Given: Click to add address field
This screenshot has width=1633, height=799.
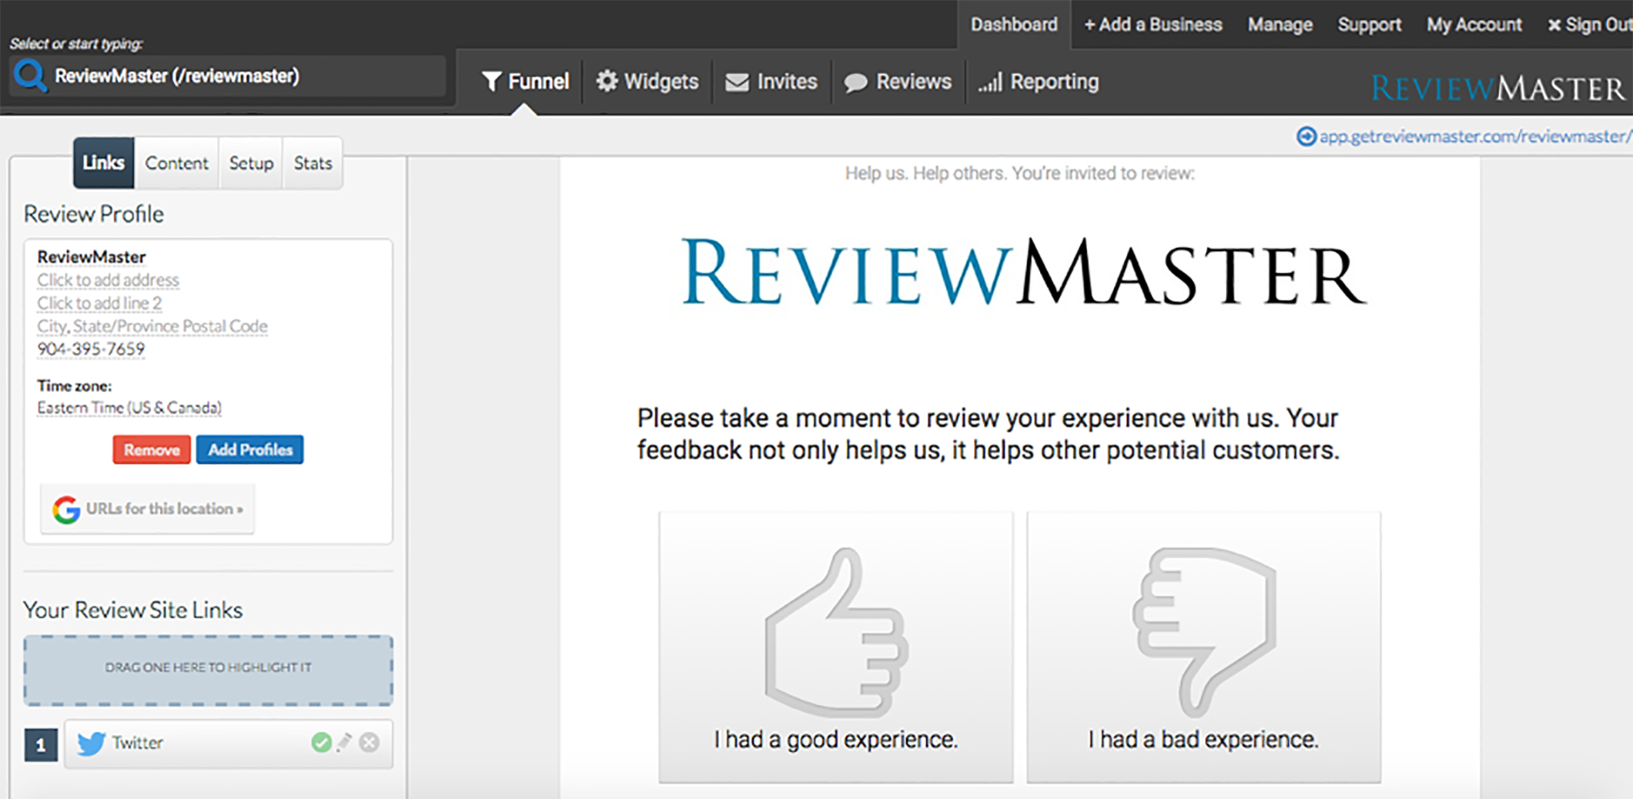Looking at the screenshot, I should (108, 280).
